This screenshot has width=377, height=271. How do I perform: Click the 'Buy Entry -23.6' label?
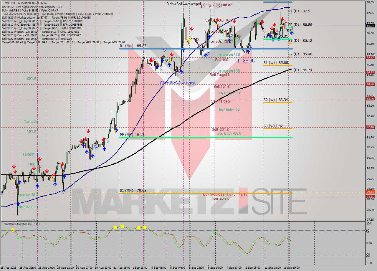click(229, 93)
